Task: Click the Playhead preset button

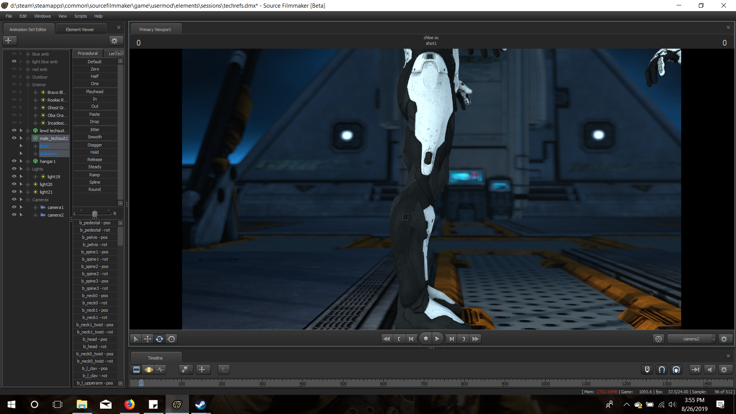Action: (95, 92)
